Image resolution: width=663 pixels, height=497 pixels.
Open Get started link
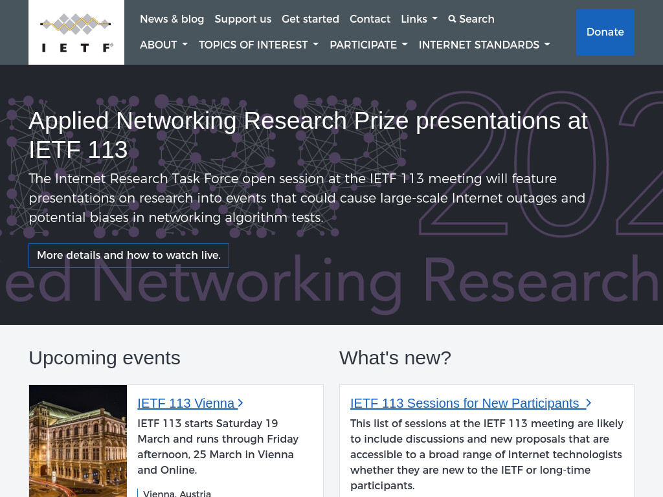pyautogui.click(x=310, y=19)
